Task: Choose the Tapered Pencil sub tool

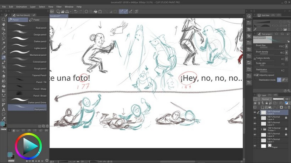Action: coord(27,74)
